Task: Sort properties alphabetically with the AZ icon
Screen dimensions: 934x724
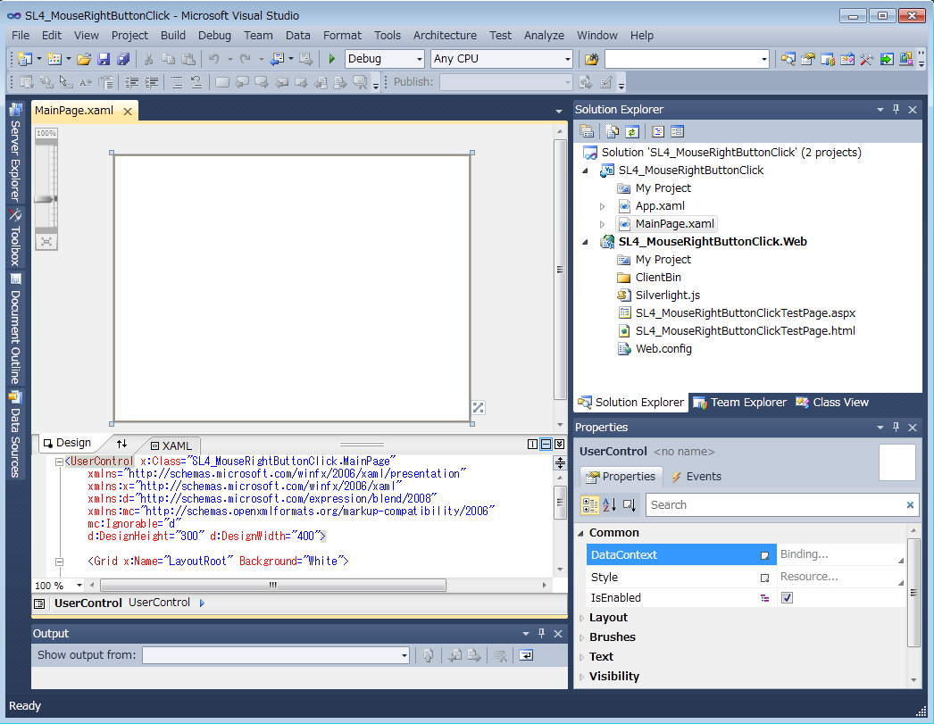Action: pos(610,505)
